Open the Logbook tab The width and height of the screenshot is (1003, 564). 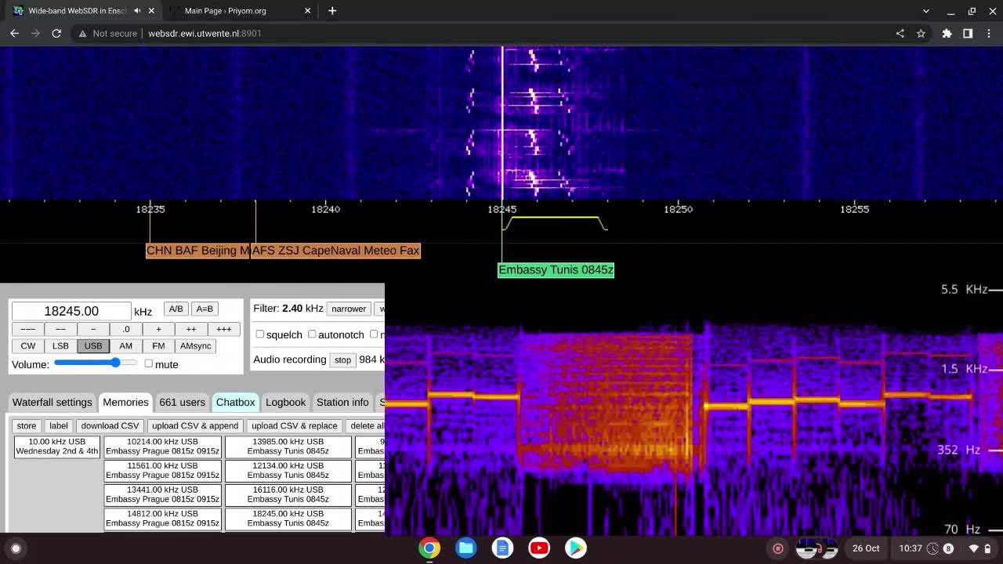[x=285, y=402]
